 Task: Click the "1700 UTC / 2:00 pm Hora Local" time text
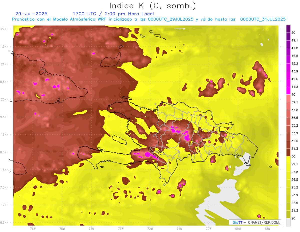[x=113, y=14]
